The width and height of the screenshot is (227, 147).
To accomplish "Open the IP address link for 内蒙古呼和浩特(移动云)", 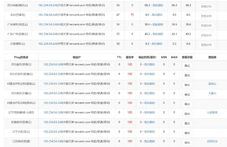I will click(53, 103).
